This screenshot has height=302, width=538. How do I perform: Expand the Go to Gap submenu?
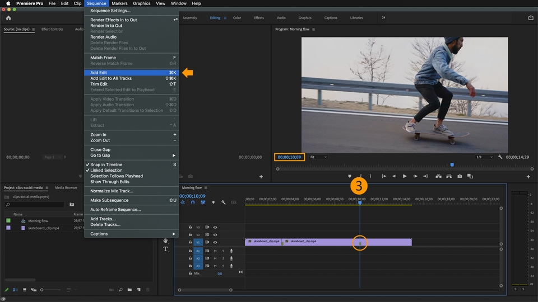click(131, 155)
